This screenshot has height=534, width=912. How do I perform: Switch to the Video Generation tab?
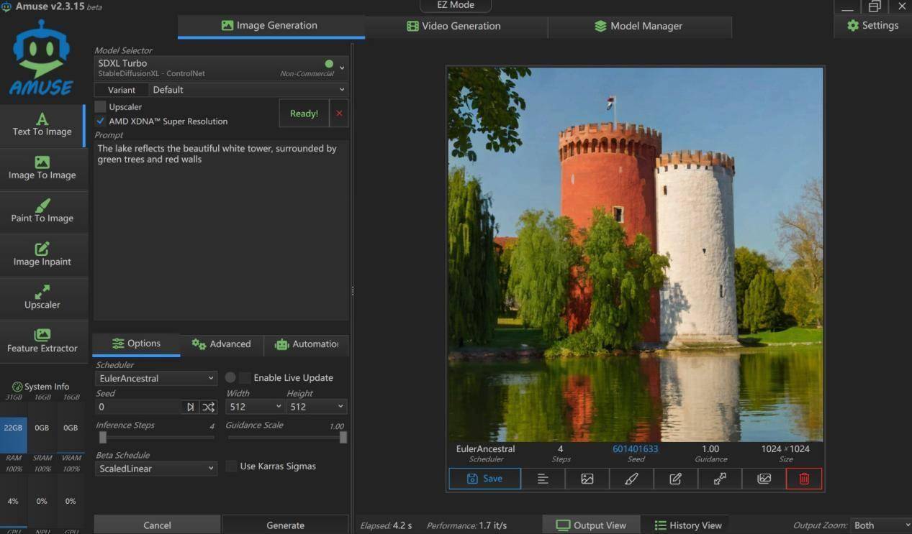[454, 26]
